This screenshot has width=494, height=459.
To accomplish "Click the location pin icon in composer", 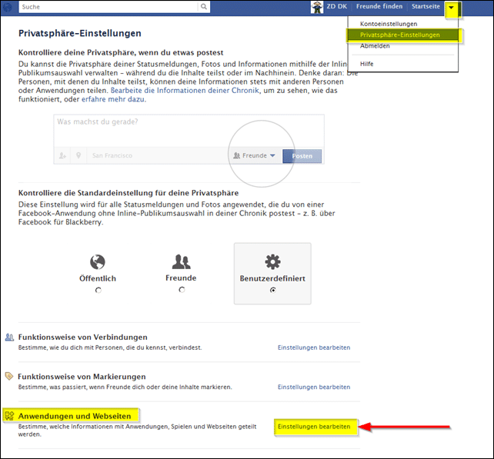I will pyautogui.click(x=78, y=155).
